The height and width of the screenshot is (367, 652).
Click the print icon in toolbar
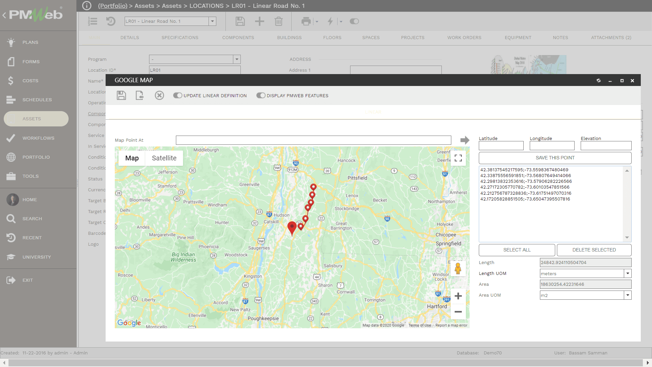pos(306,21)
